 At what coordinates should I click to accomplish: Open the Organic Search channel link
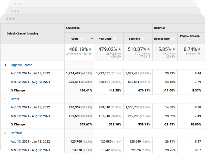(22, 65)
